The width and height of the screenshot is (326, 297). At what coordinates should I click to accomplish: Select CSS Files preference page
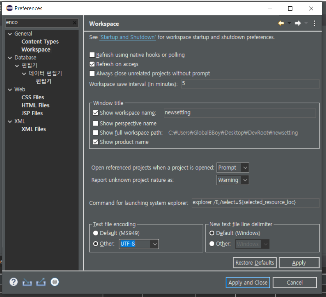[33, 97]
